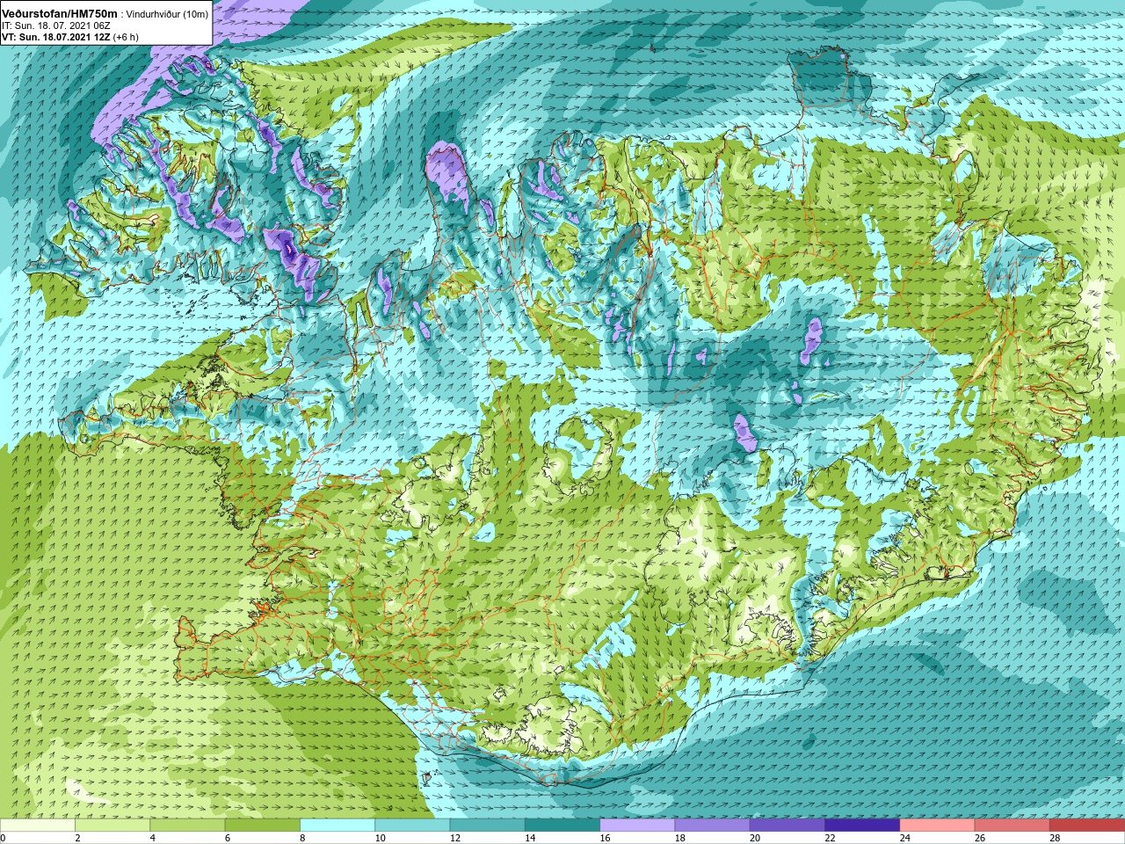Pick the 6–8 olive green legend swatch
Image resolution: width=1125 pixels, height=844 pixels.
(x=263, y=826)
